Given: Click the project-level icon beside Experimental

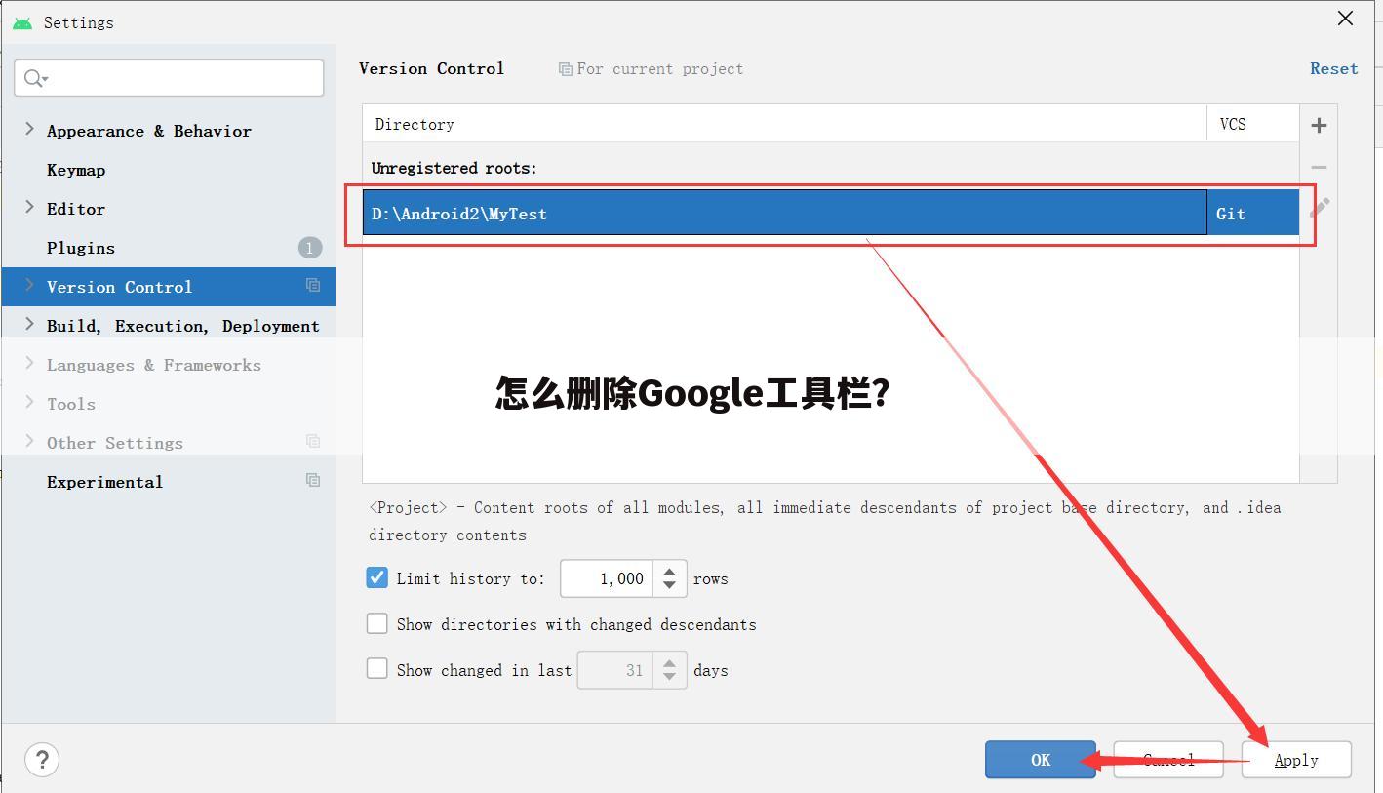Looking at the screenshot, I should [313, 480].
